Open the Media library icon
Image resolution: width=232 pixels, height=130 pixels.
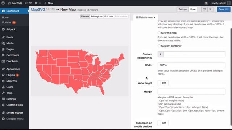(3, 43)
